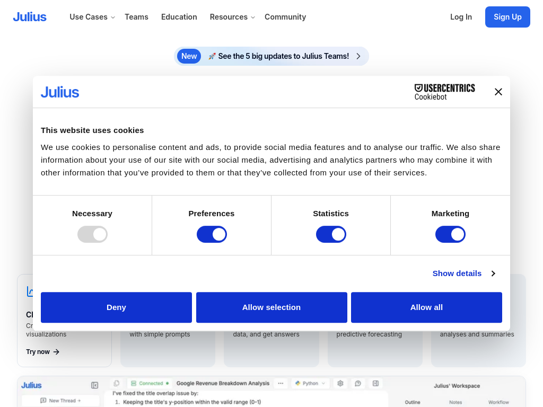Click the arrow in the Julius Teams banner
Image resolution: width=543 pixels, height=407 pixels.
click(358, 56)
